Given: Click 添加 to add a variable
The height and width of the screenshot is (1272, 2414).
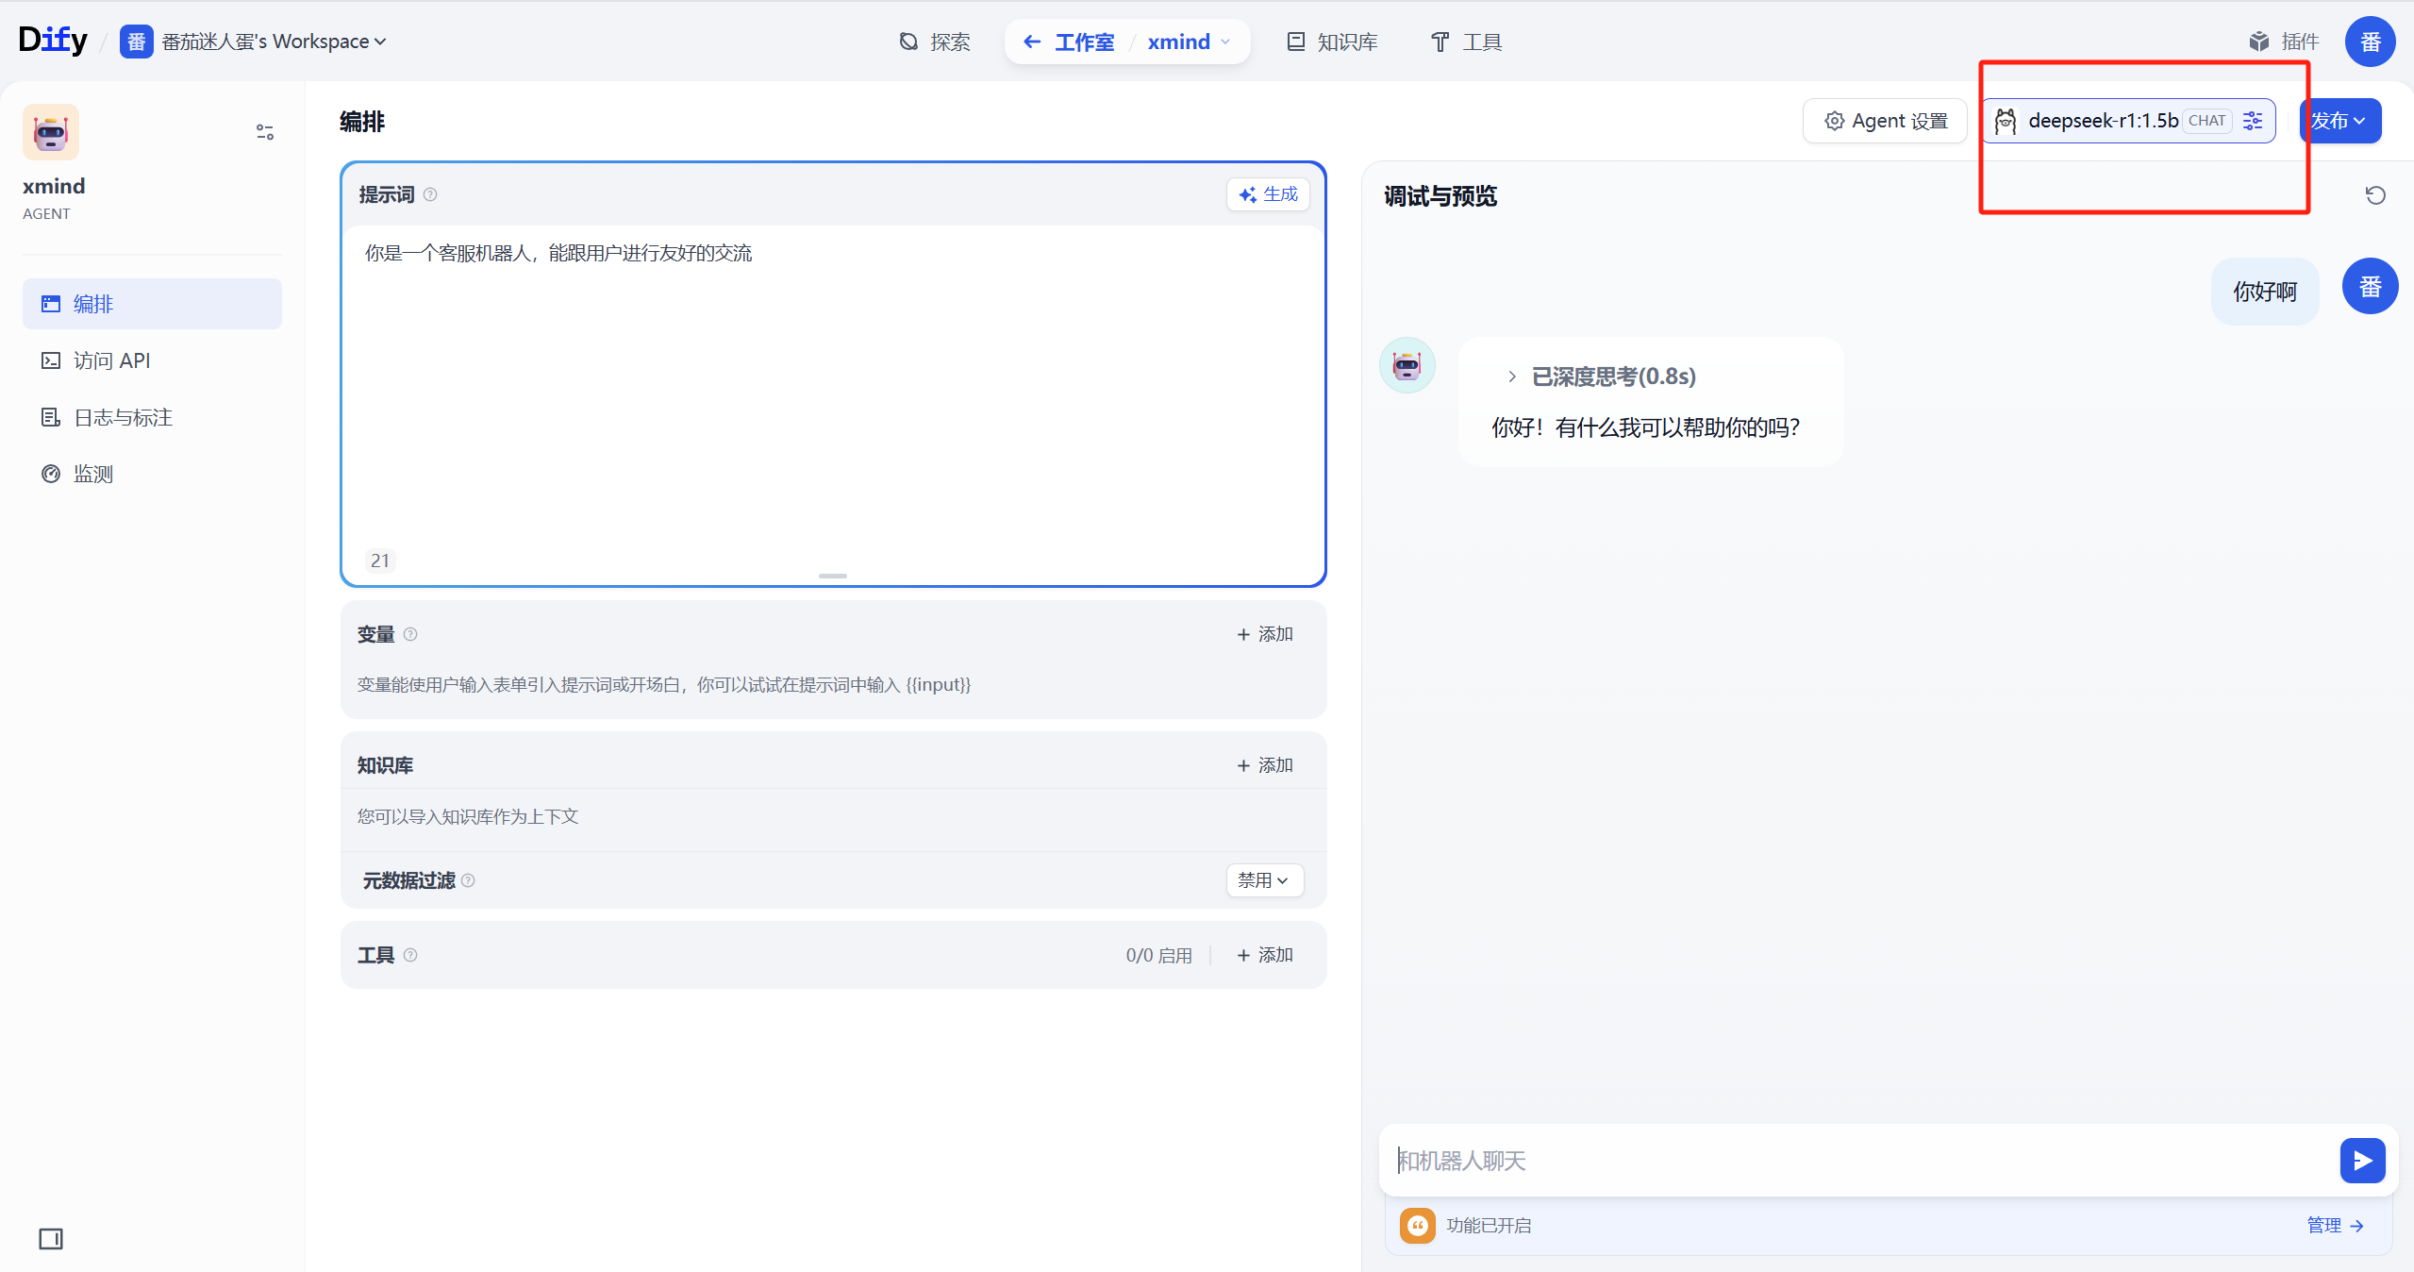Looking at the screenshot, I should [x=1263, y=633].
